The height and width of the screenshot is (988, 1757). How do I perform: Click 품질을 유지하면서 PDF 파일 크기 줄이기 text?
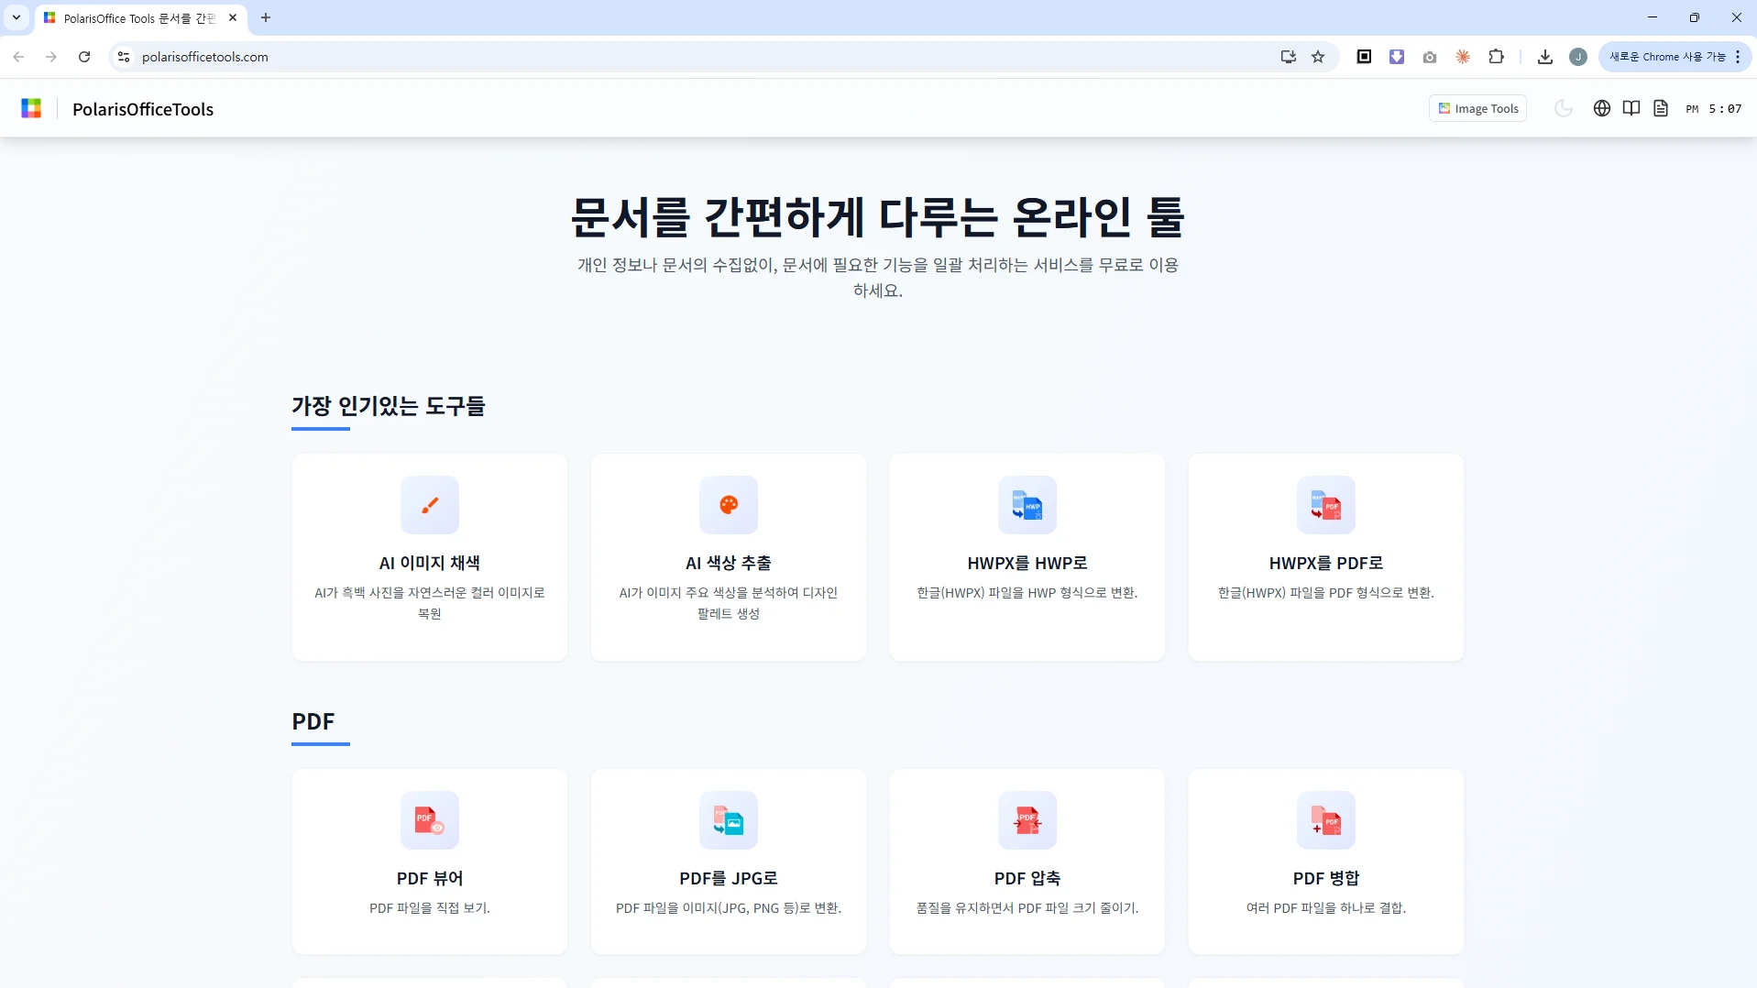coord(1027,908)
